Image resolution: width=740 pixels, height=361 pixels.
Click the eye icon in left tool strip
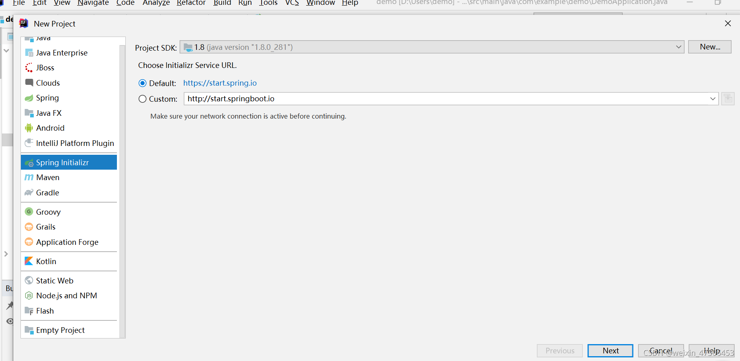pos(10,321)
